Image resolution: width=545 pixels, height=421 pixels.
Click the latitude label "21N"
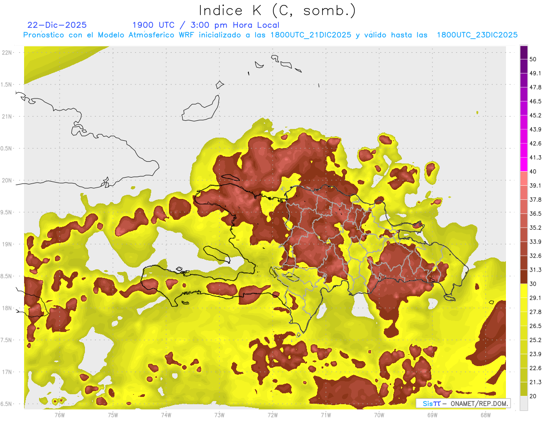coord(7,116)
